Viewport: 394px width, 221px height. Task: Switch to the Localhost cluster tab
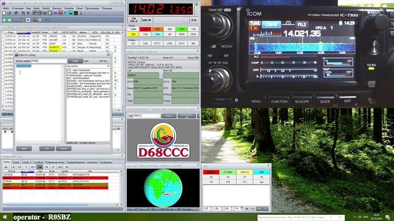38,162
